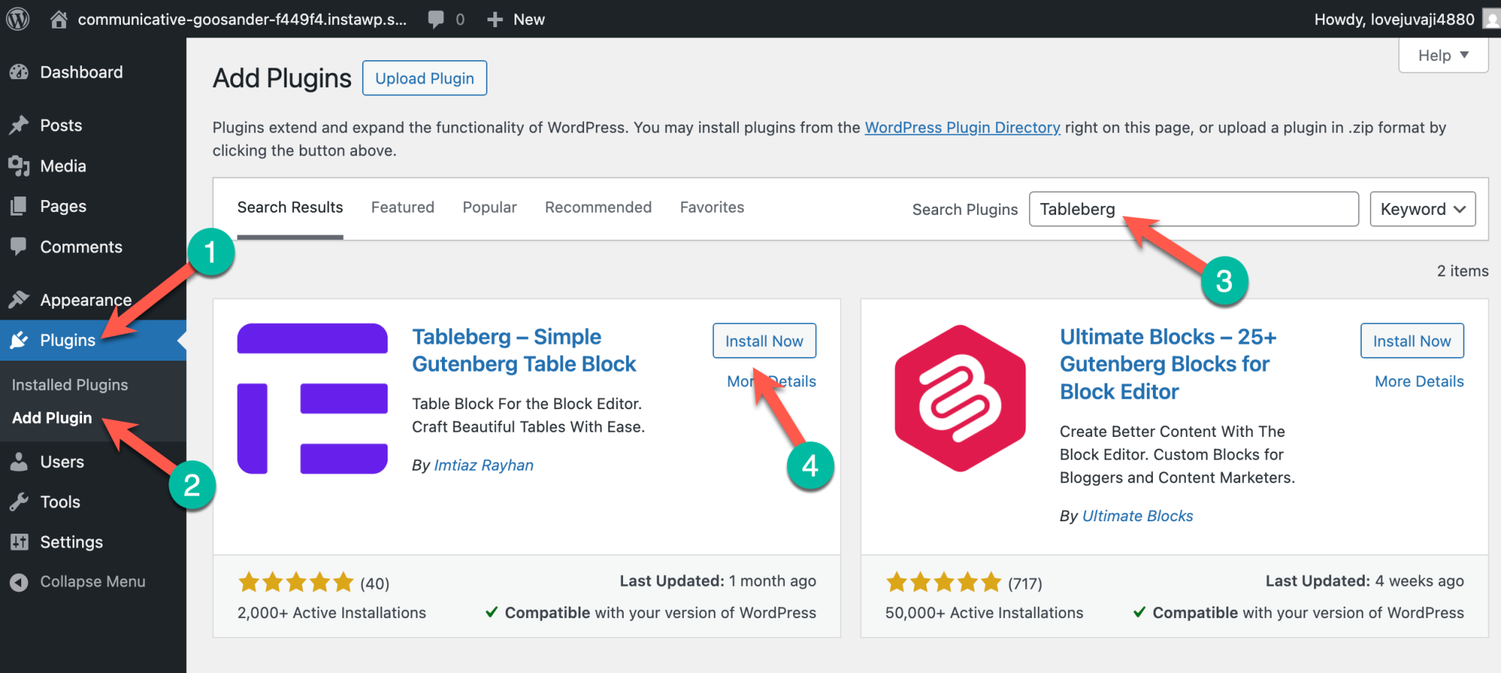
Task: Install the Tableberg plugin now
Action: click(x=764, y=341)
